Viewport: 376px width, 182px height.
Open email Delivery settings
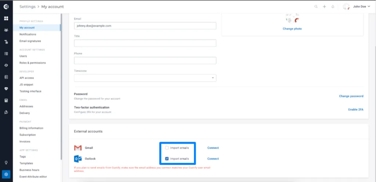[25, 113]
